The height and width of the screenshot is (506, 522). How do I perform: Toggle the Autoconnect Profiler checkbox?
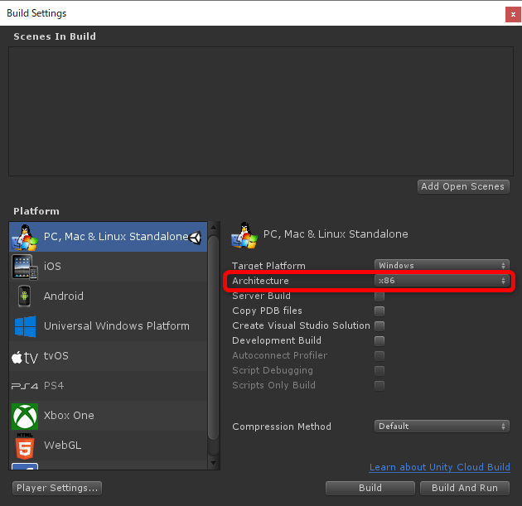pyautogui.click(x=379, y=355)
